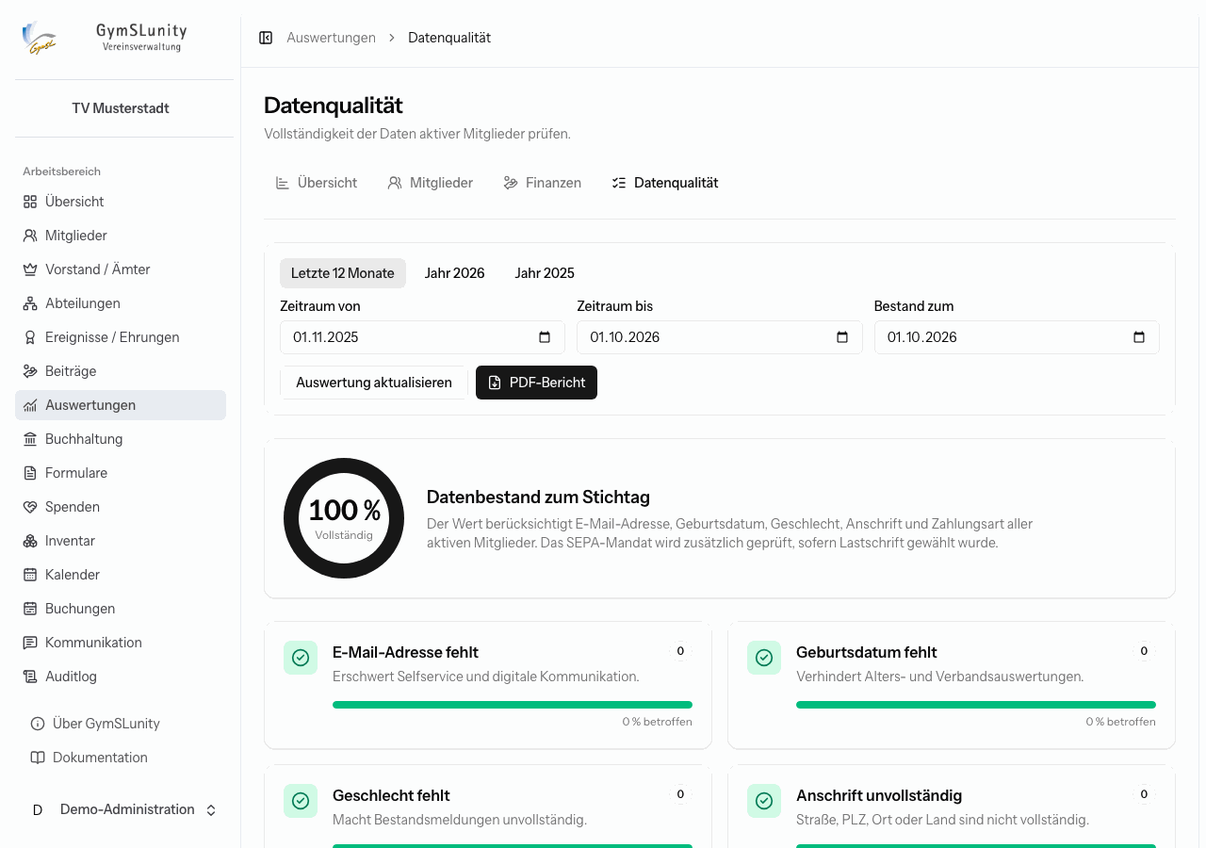Click the E-Mail-Adresse fehlt progress bar
Image resolution: width=1206 pixels, height=848 pixels.
[513, 705]
